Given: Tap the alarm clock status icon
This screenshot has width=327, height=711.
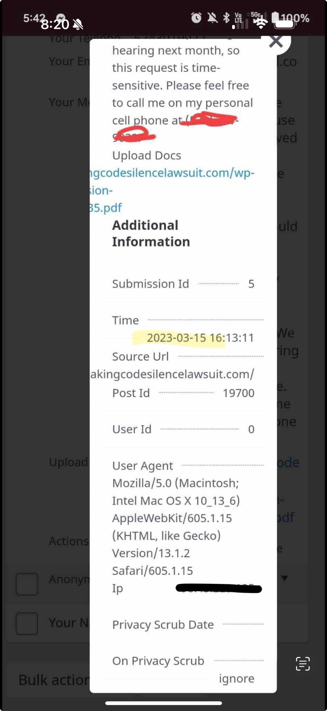Looking at the screenshot, I should pos(196,18).
